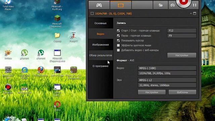
Task: Go to the Изображения tab
Action: [100, 45]
